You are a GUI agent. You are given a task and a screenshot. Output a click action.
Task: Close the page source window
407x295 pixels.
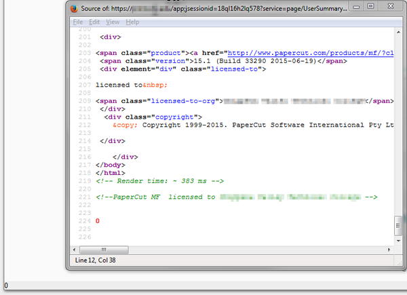(x=389, y=6)
